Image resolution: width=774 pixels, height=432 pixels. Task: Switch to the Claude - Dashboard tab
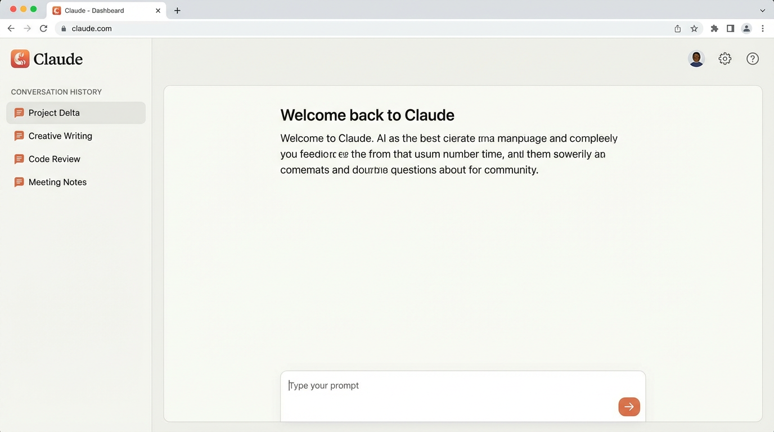(101, 10)
